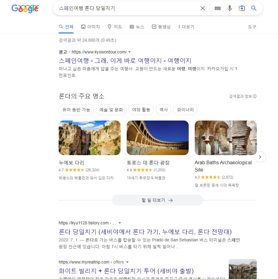Open the 검색결과 정보 info icon
Screen dimensions: 278x279
tap(255, 96)
